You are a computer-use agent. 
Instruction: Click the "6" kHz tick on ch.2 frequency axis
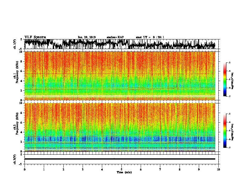[22, 122]
